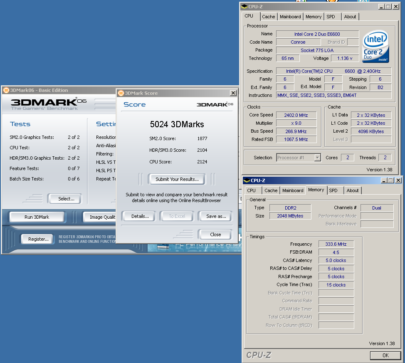Click the Intel Core 2 Duo logo
The image size is (405, 363).
pos(376,47)
